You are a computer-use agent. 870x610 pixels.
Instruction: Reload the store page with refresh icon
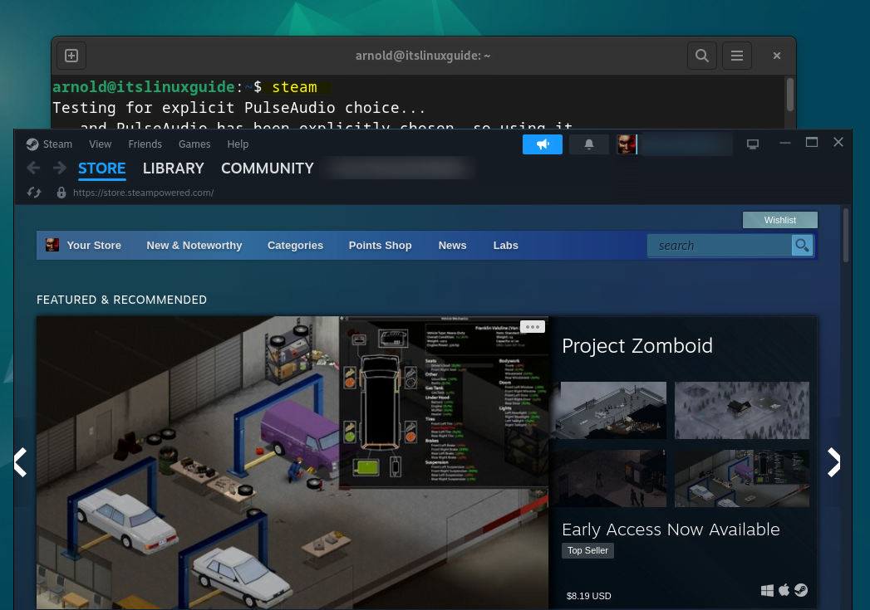[x=34, y=193]
